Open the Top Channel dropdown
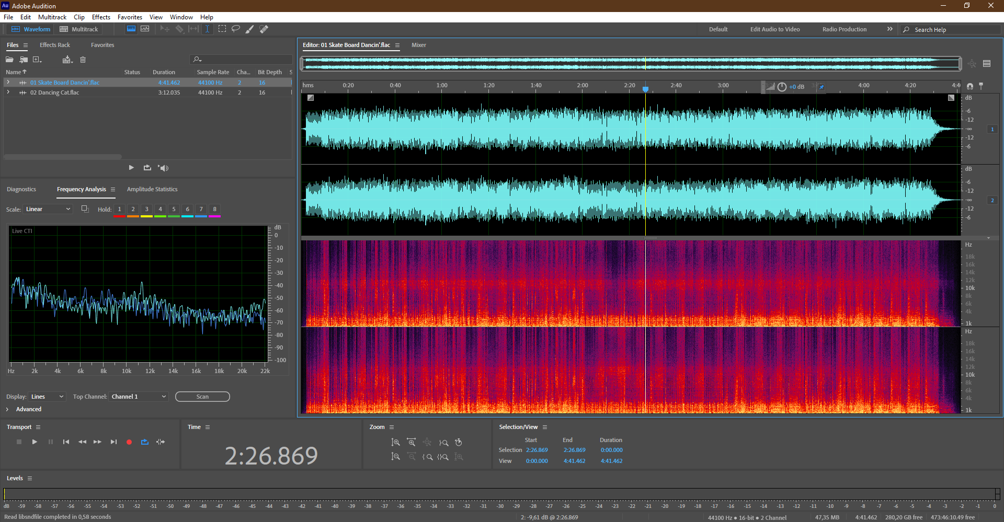Screen dimensions: 1004x522 pyautogui.click(x=139, y=397)
